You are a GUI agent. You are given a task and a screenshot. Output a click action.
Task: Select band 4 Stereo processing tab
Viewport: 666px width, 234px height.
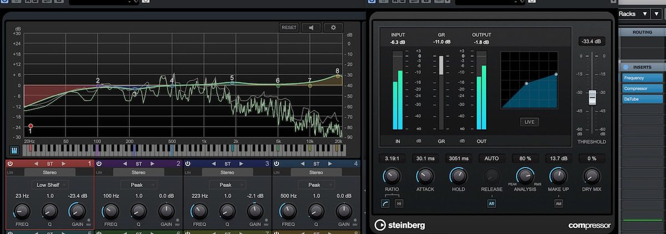(316, 172)
